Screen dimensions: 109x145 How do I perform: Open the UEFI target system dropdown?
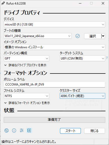[x=82, y=58]
